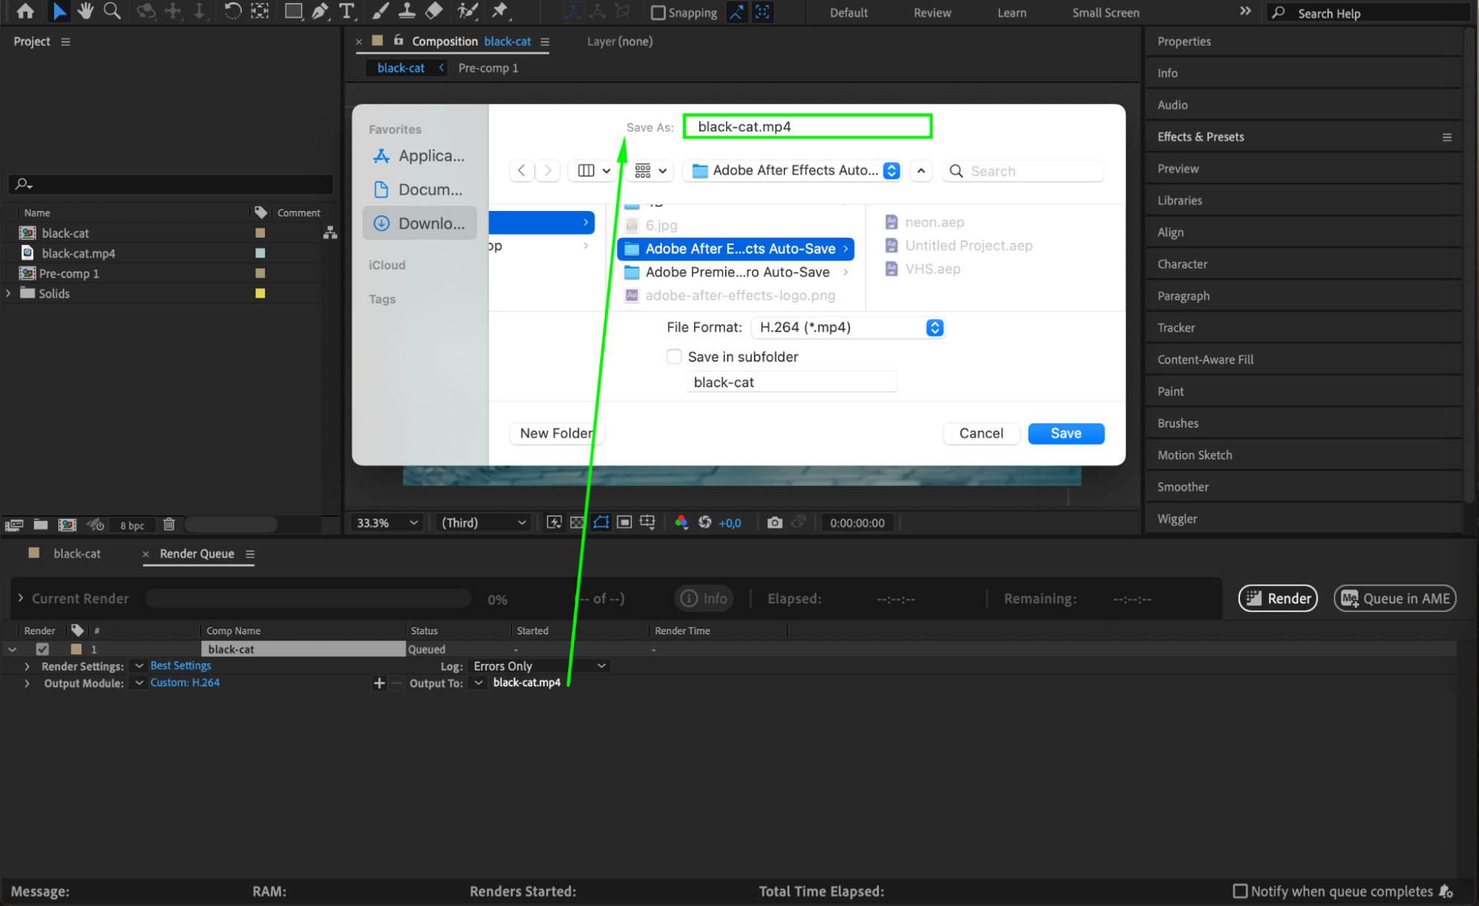This screenshot has height=906, width=1479.
Task: Switch to the Review workspace
Action: click(x=931, y=13)
